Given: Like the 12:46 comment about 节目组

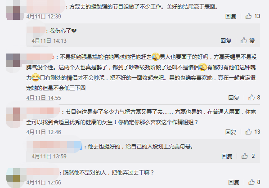Looking at the screenshot, I should (x=248, y=132).
